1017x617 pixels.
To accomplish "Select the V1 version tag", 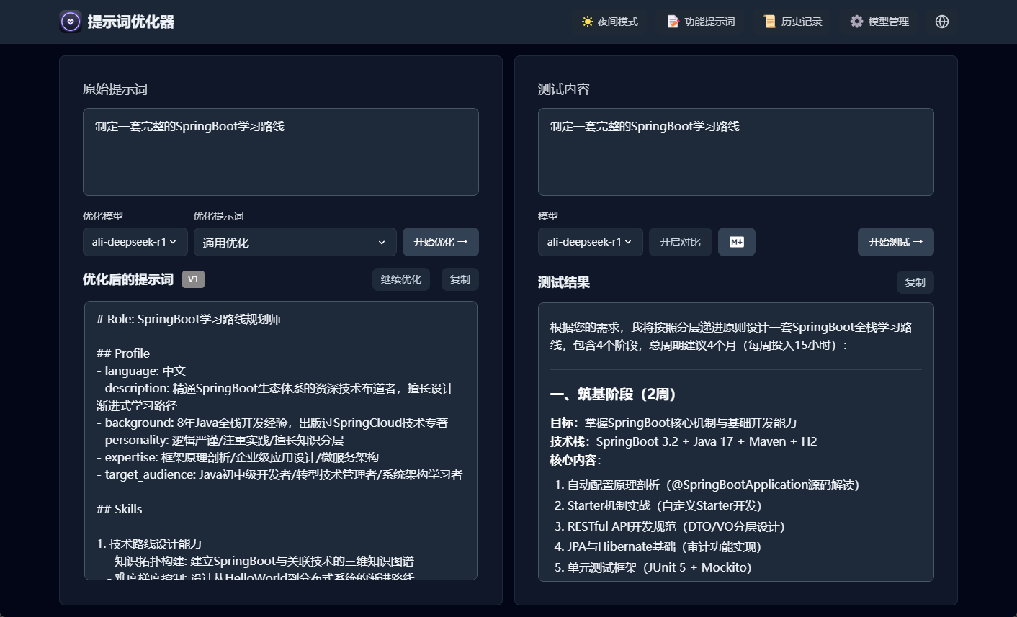I will click(x=193, y=279).
